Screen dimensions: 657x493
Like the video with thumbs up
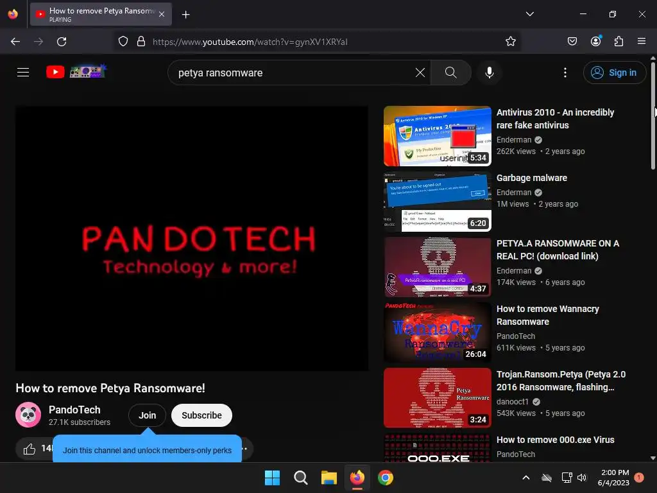pos(30,449)
